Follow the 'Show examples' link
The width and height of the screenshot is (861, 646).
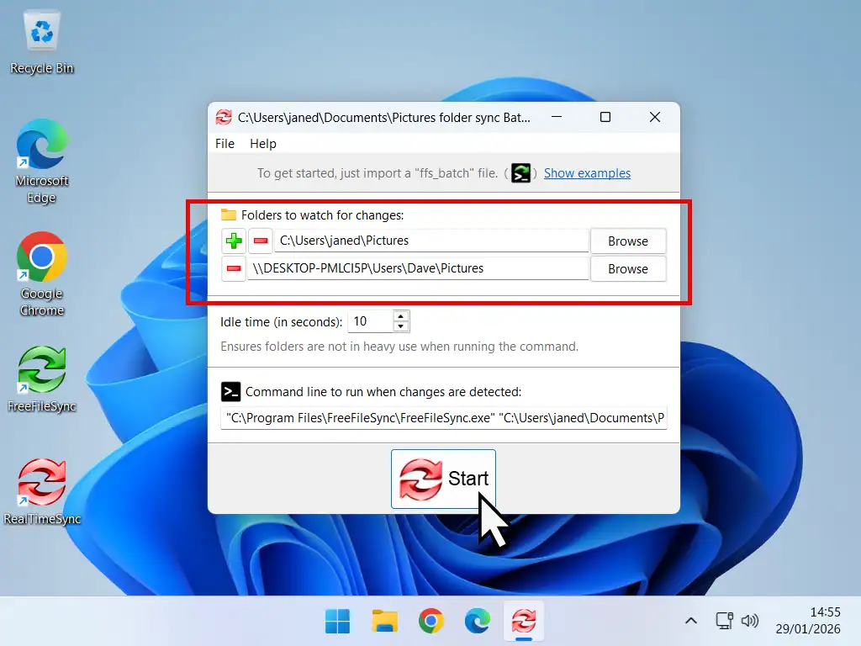[x=587, y=172]
